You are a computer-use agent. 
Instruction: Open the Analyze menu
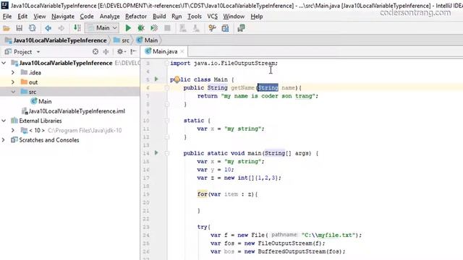click(x=109, y=17)
